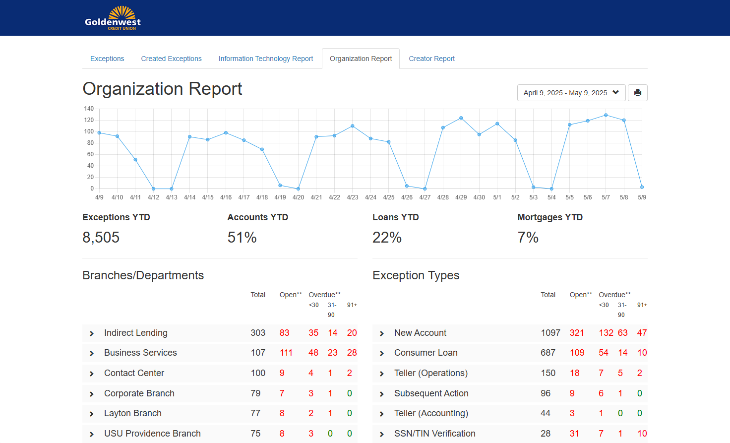This screenshot has height=443, width=730.
Task: Click the print report icon button
Action: pos(637,93)
